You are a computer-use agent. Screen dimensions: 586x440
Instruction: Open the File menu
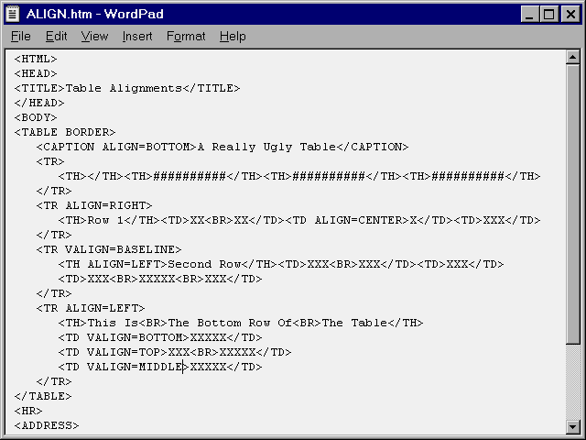point(20,37)
